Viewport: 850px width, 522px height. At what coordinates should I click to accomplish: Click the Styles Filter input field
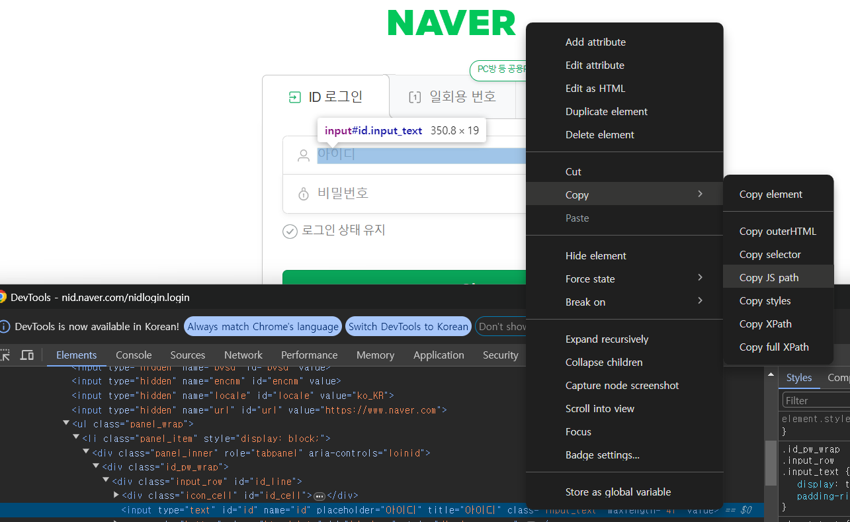[x=816, y=400]
